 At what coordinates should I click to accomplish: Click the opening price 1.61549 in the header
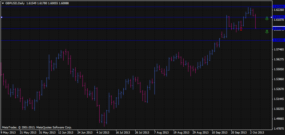[32, 3]
